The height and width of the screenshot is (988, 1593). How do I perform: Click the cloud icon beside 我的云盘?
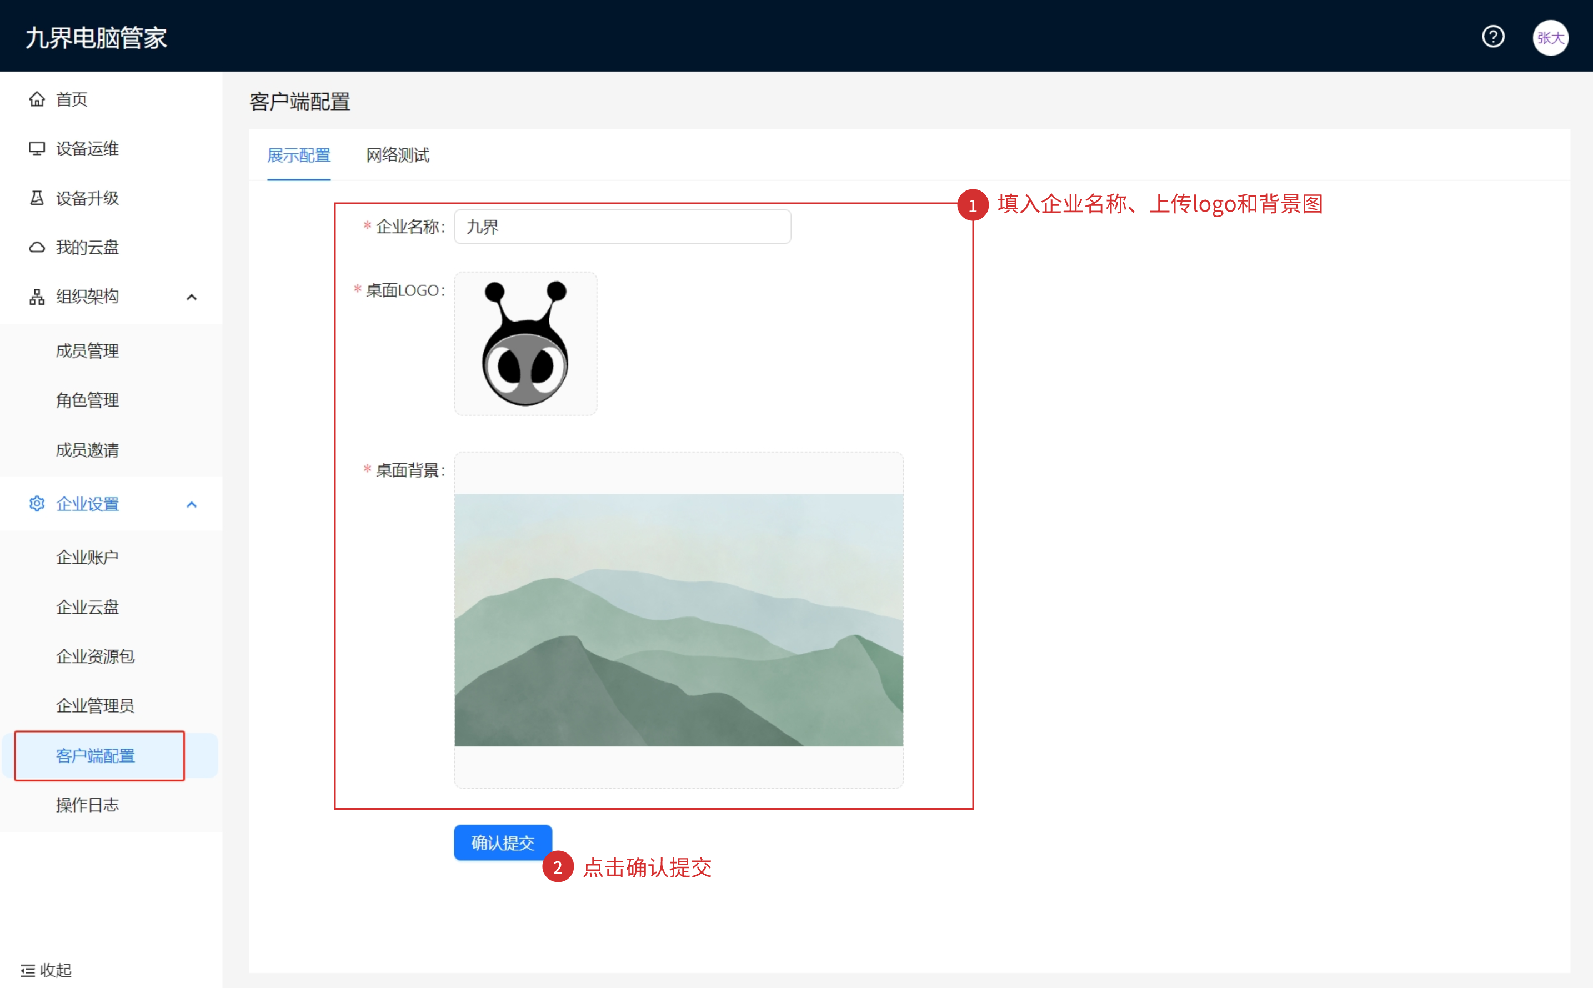coord(37,247)
